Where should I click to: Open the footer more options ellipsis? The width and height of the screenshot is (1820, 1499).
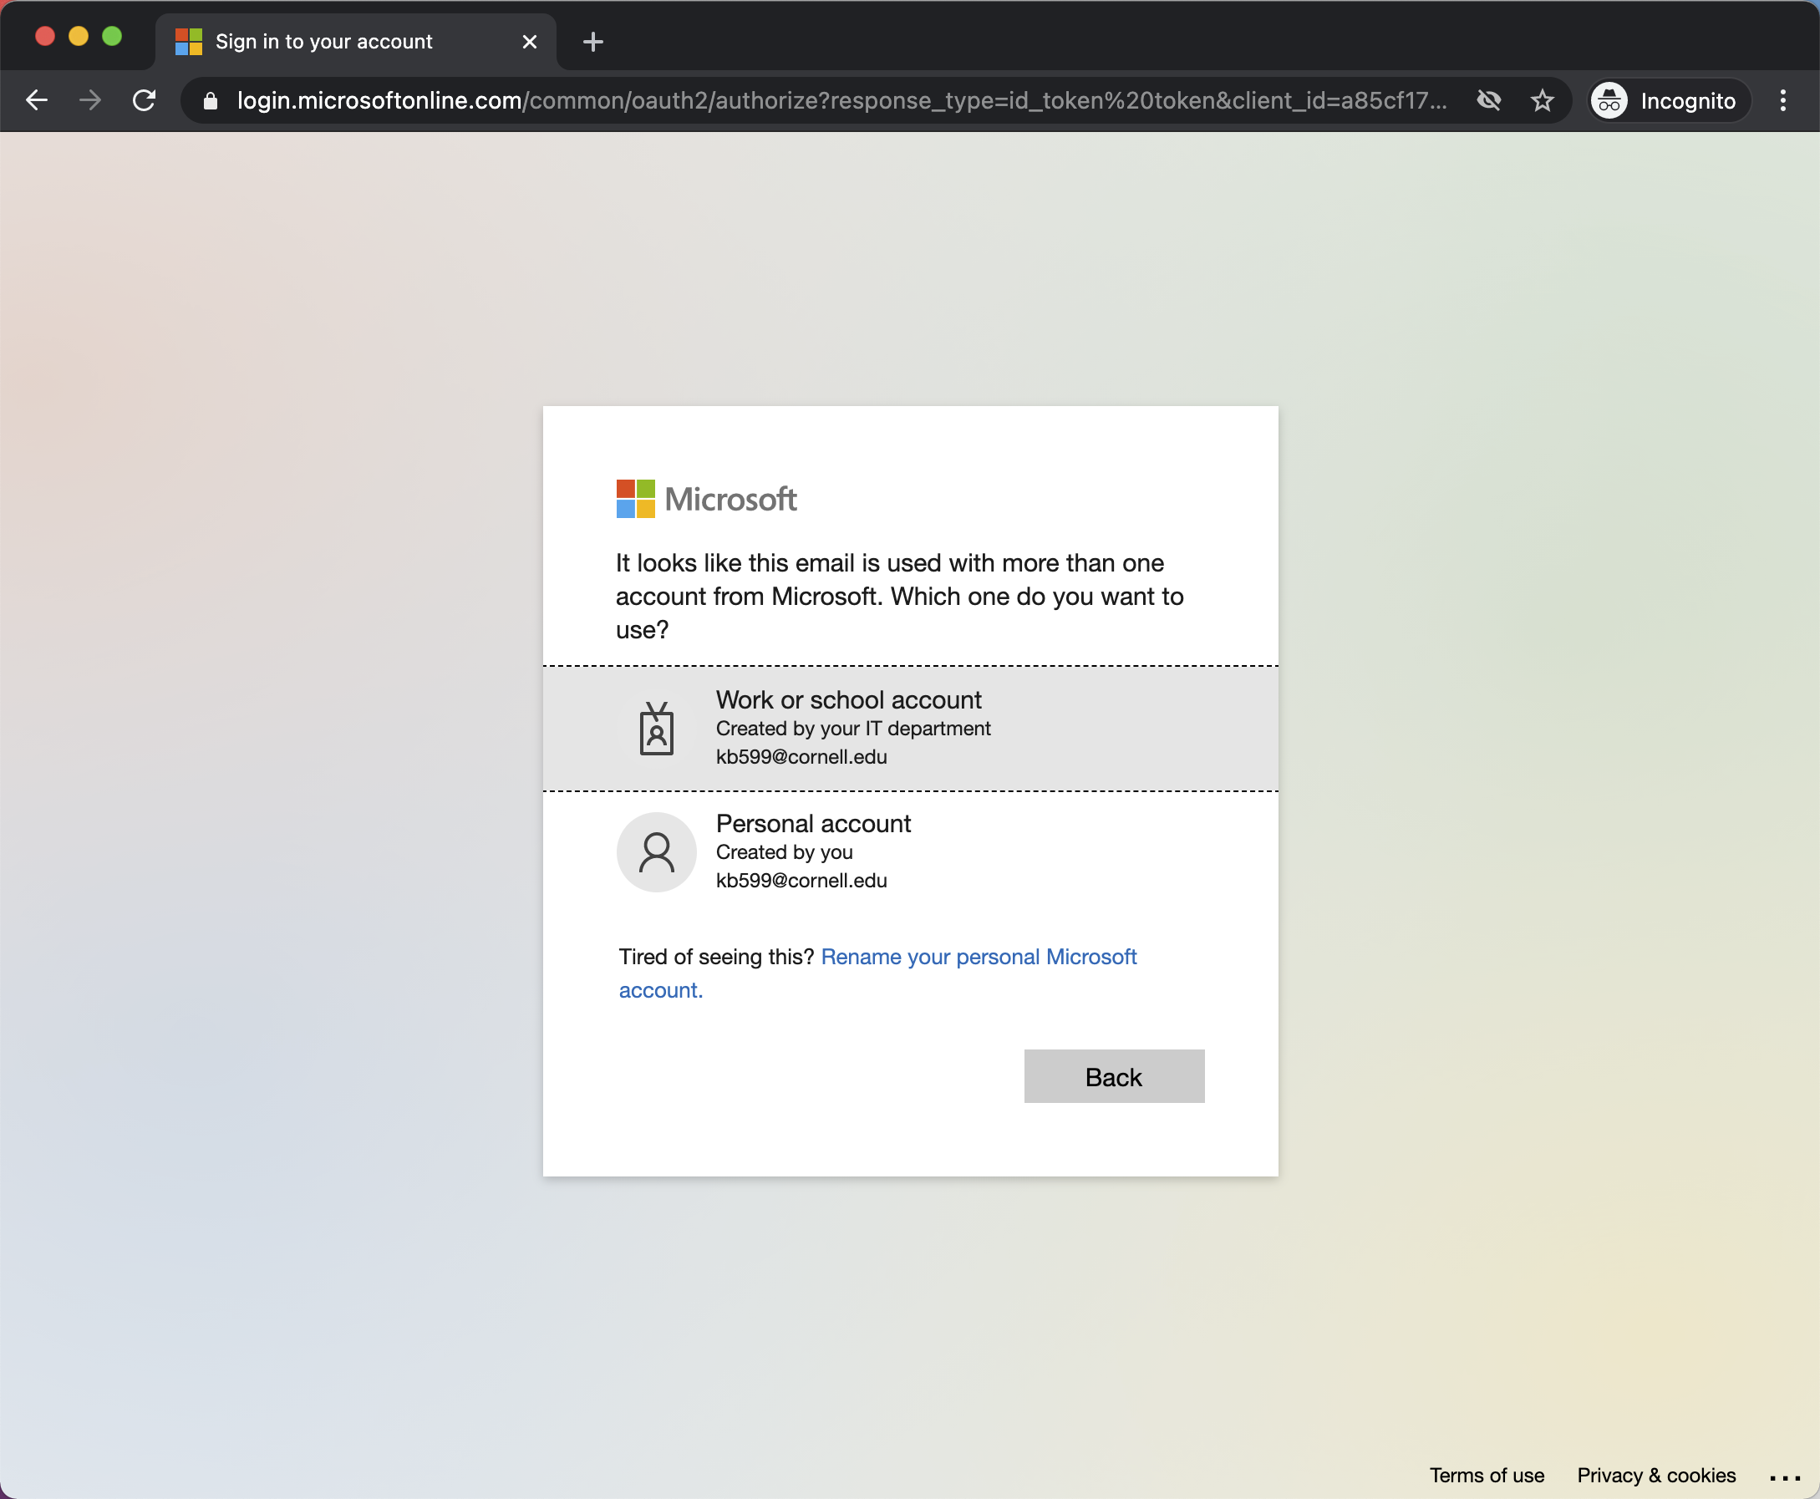(x=1785, y=1477)
